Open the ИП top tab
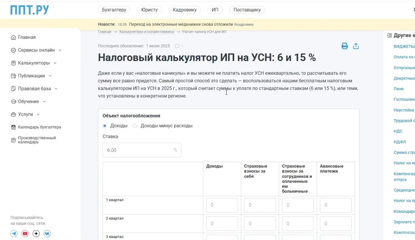The image size is (415, 240). 215,10
